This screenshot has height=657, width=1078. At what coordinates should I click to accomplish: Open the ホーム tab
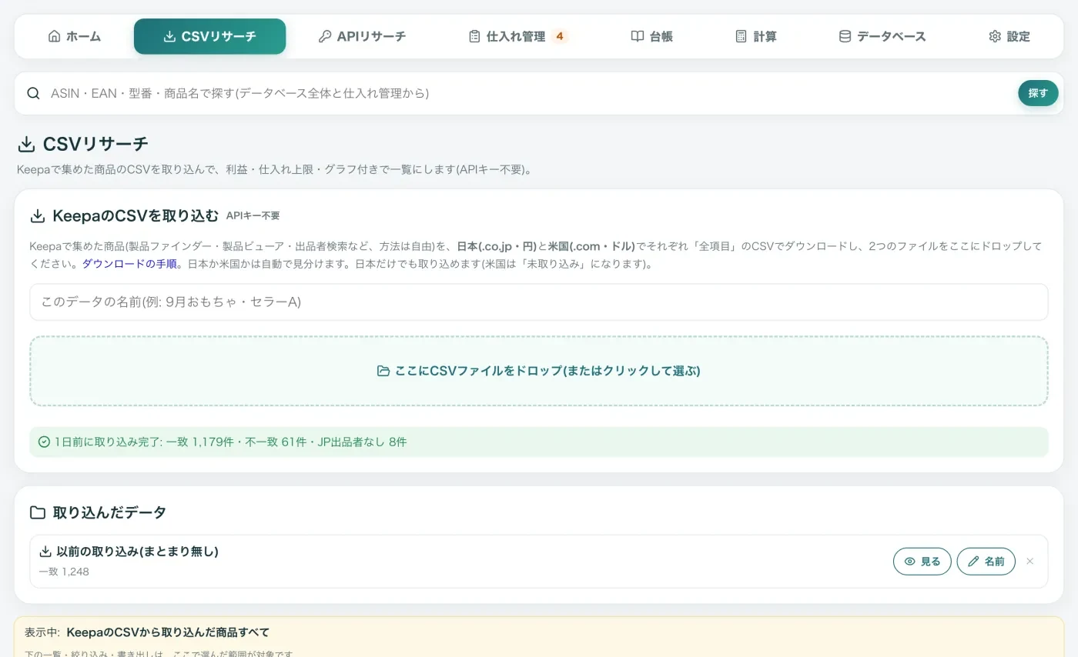click(74, 36)
